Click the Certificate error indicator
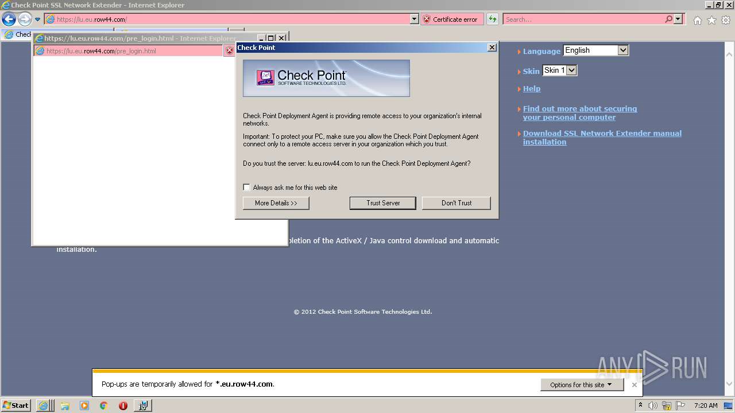Image resolution: width=735 pixels, height=413 pixels. [452, 20]
